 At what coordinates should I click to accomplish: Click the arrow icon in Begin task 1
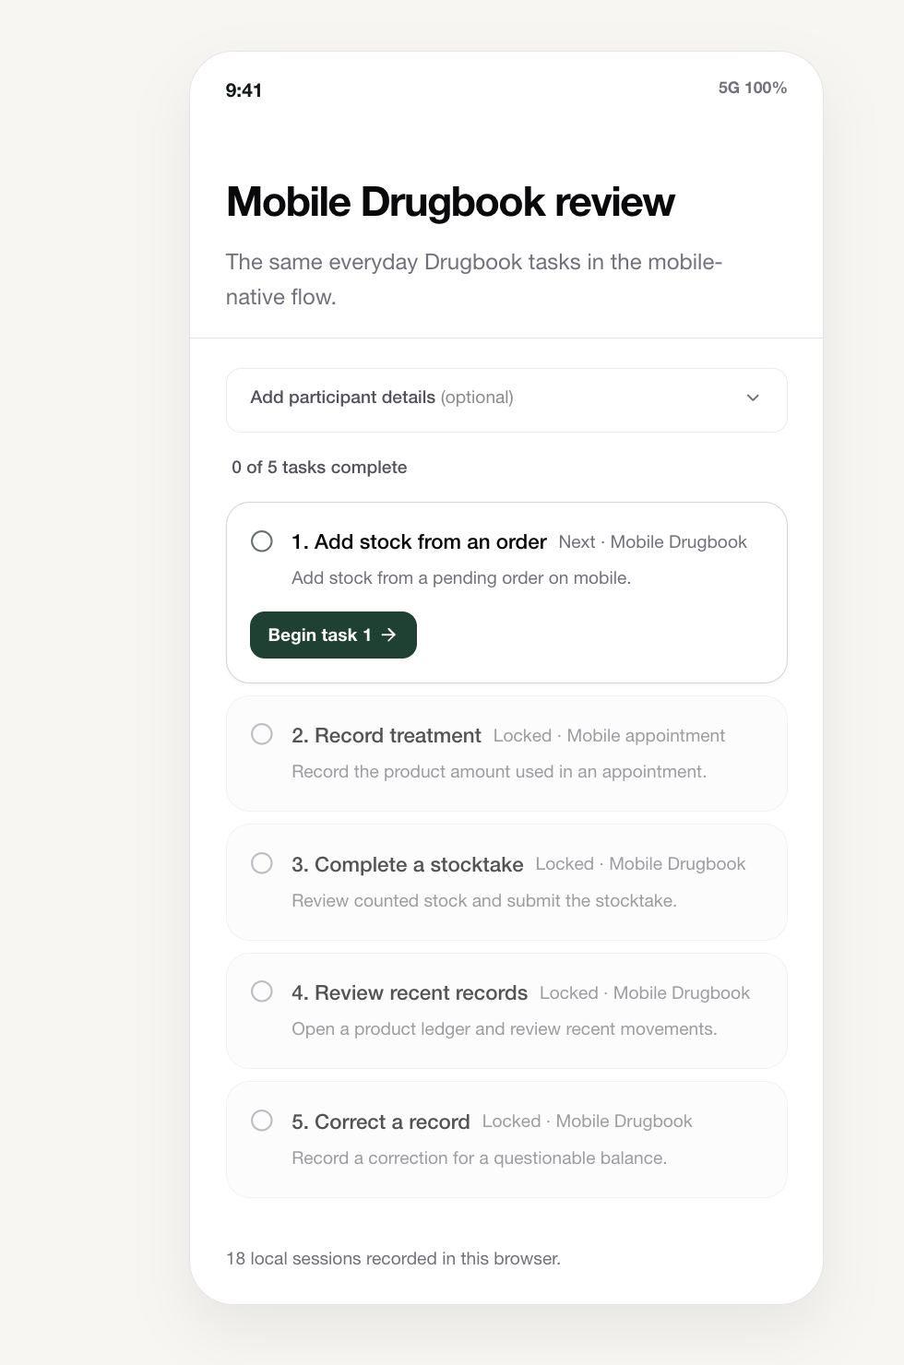pos(388,635)
